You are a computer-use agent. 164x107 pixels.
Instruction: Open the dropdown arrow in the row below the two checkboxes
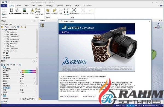(x=35, y=79)
